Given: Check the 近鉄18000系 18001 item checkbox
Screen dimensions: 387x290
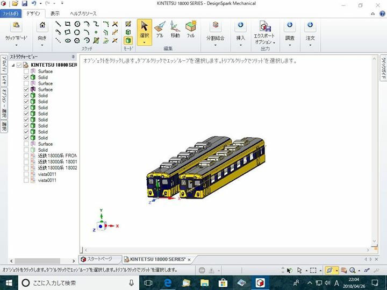Looking at the screenshot, I should pos(26,162).
